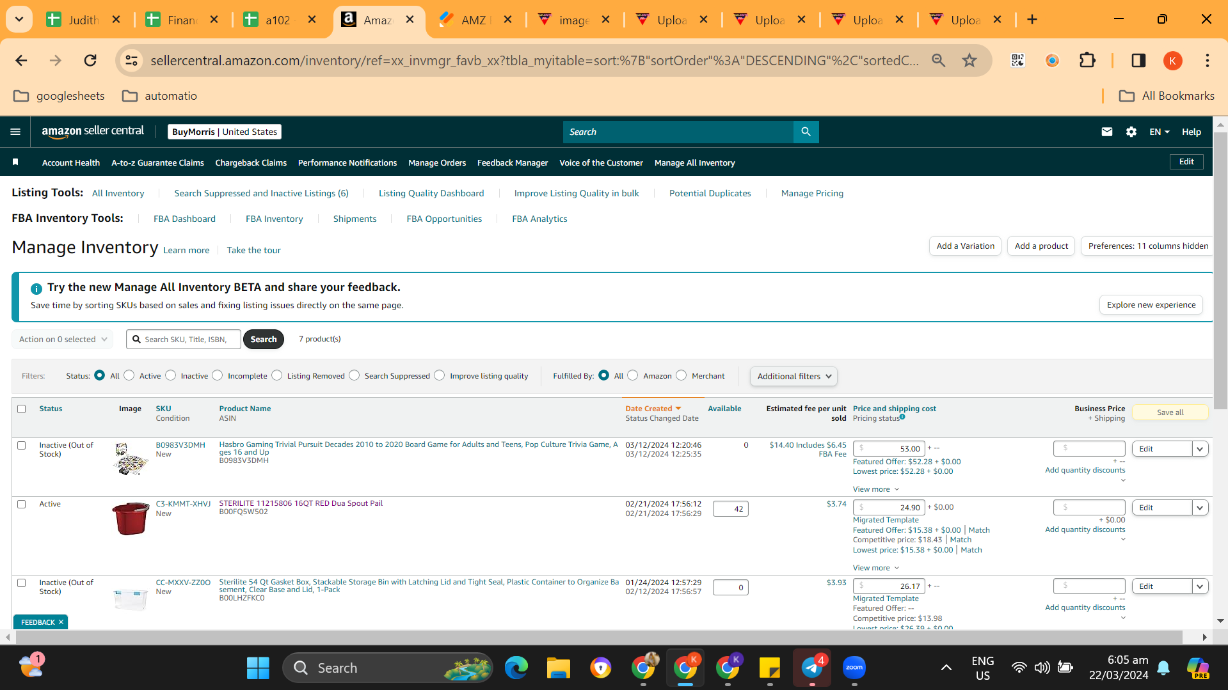Choose the Search Suppressed status filter
Image resolution: width=1228 pixels, height=690 pixels.
tap(355, 375)
